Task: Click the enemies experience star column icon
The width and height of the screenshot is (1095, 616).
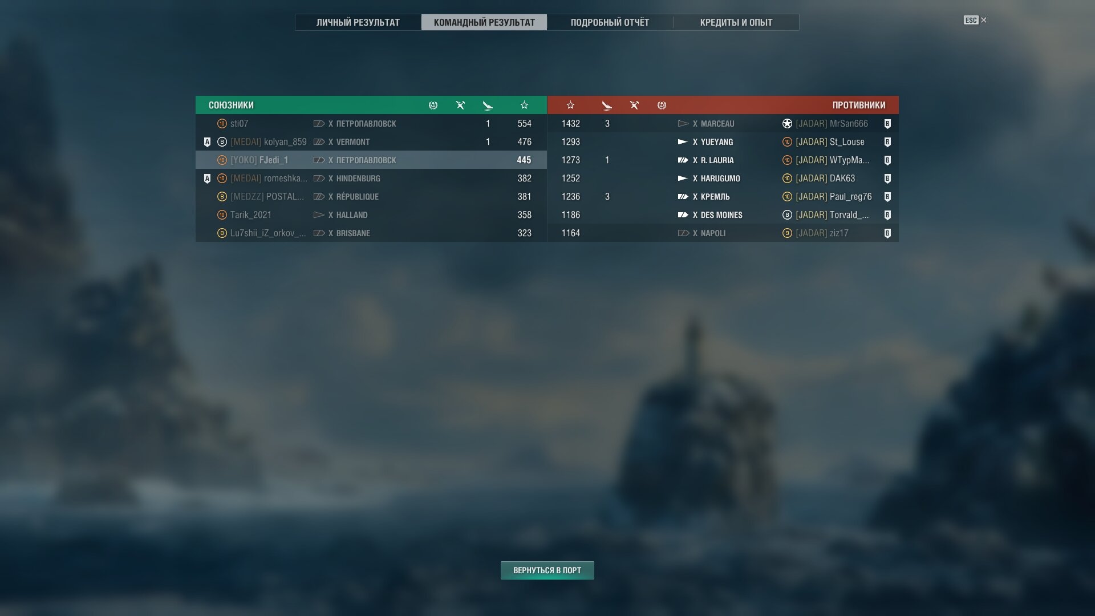Action: click(570, 105)
